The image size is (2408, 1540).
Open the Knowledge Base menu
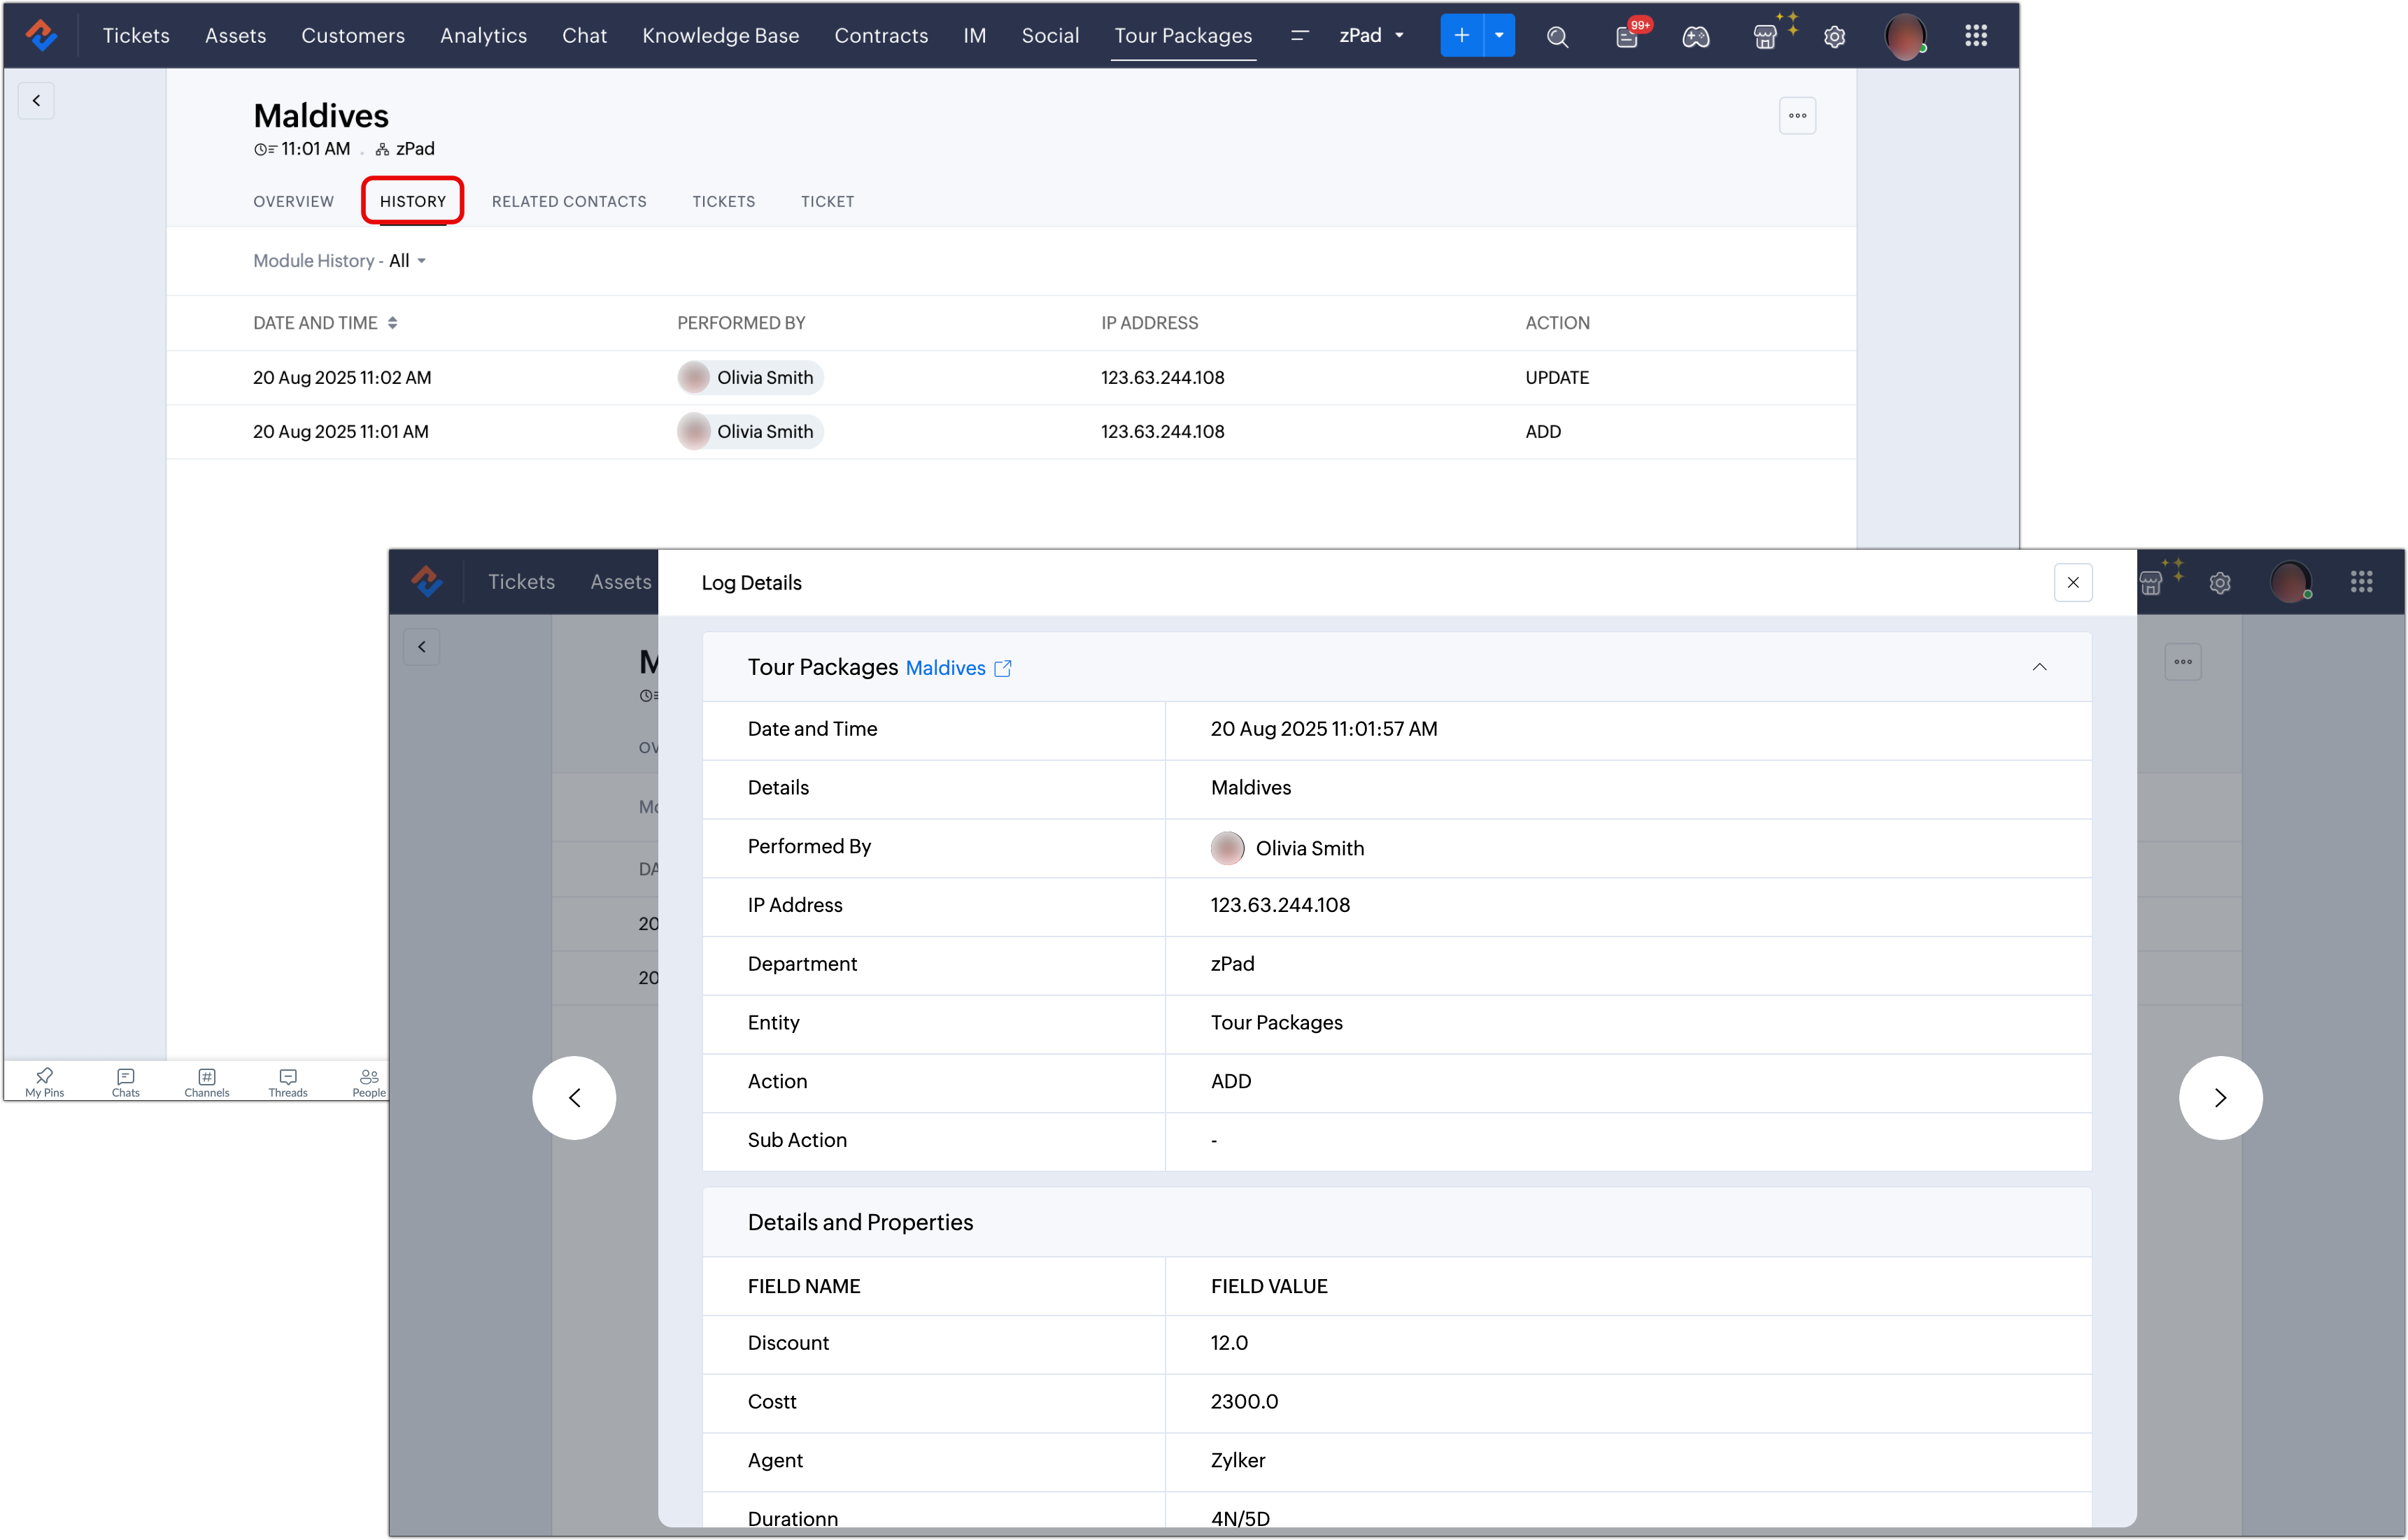pos(721,36)
